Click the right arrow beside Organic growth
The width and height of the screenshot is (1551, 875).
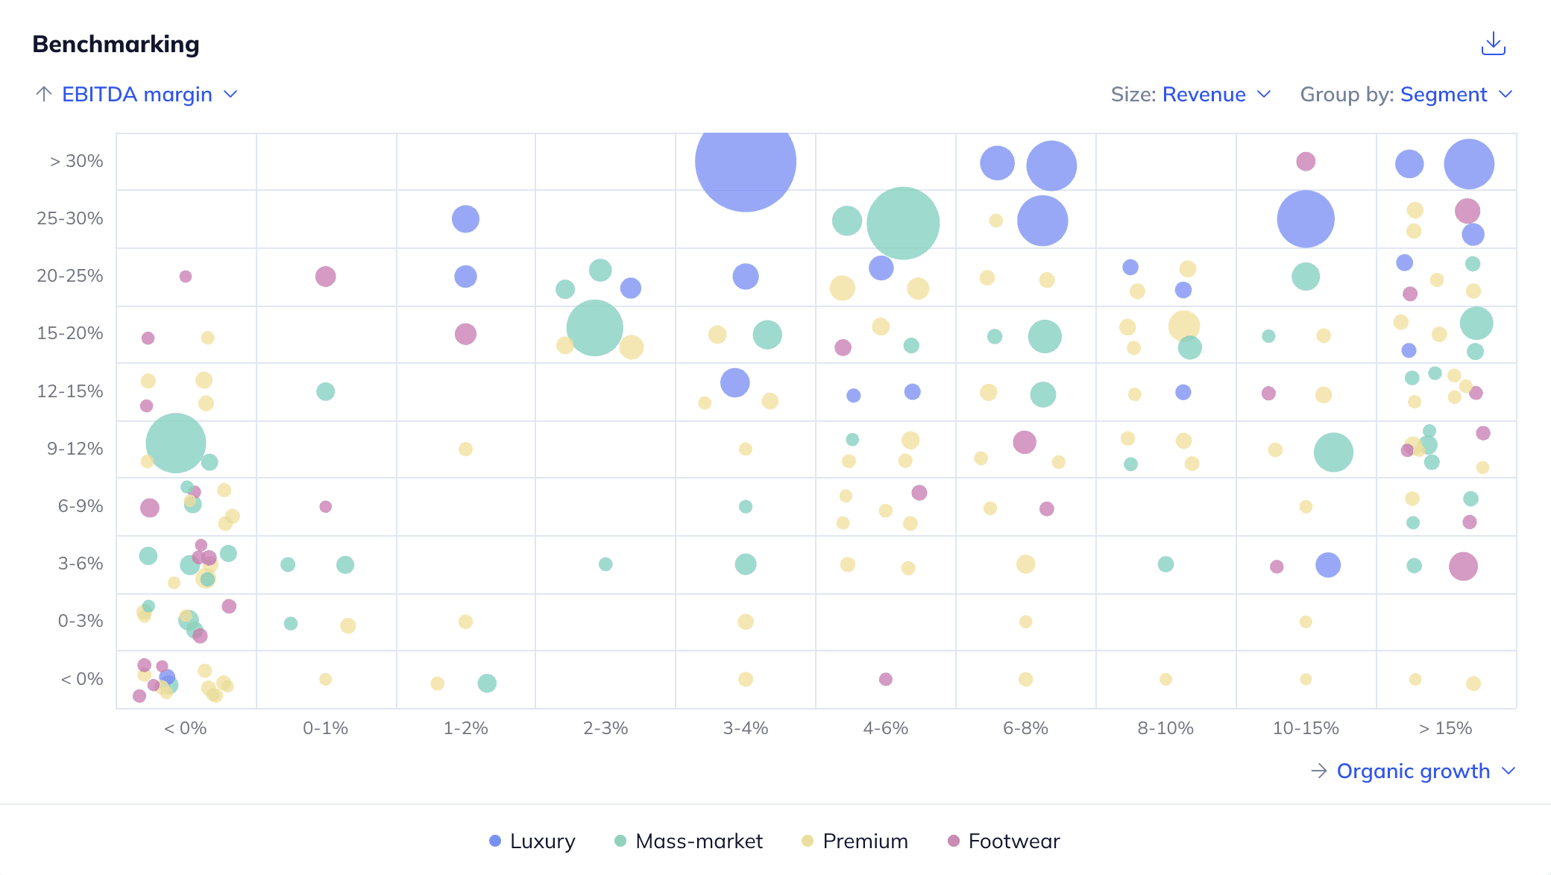click(x=1318, y=771)
